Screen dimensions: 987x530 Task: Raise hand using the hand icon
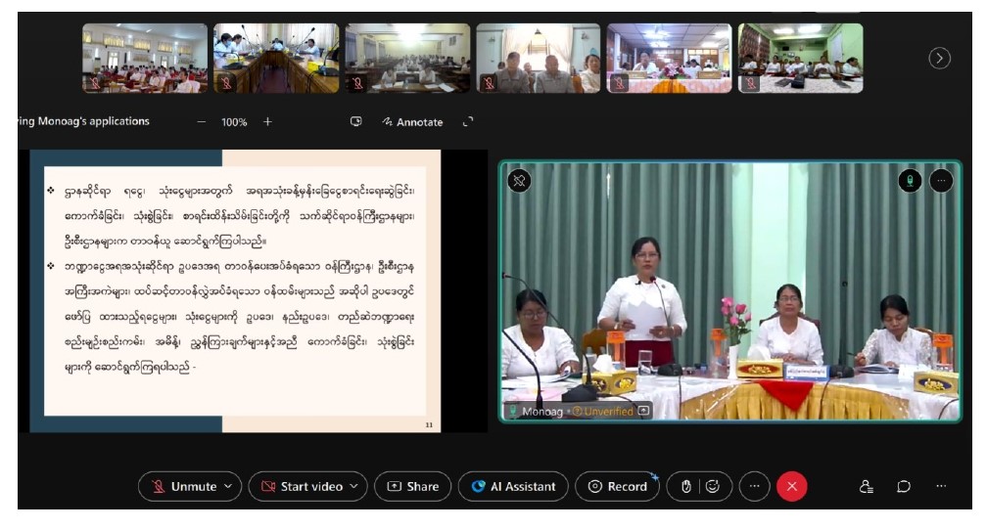click(686, 486)
